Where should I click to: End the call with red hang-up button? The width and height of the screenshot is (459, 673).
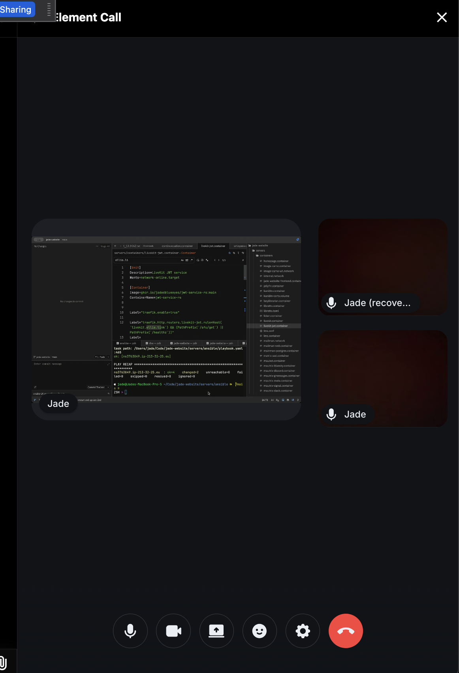(346, 631)
